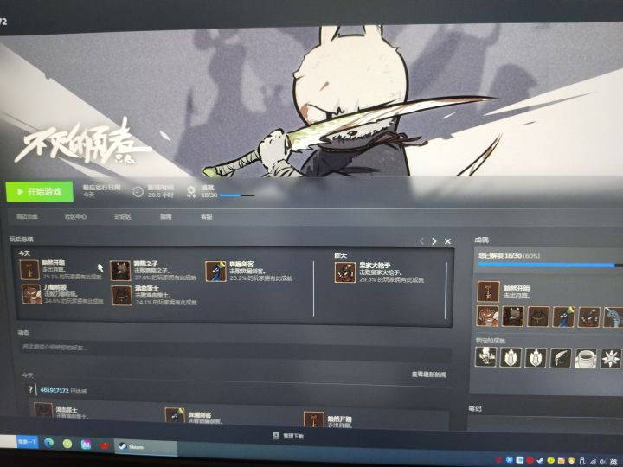
Task: Click the 皇家火枪手 achievement title text
Action: [375, 265]
